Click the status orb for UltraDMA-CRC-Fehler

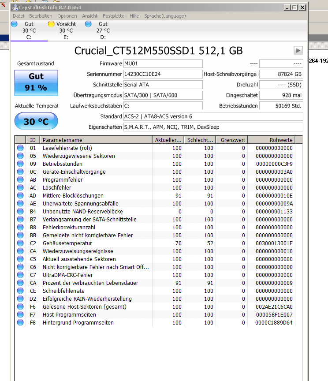coord(20,275)
